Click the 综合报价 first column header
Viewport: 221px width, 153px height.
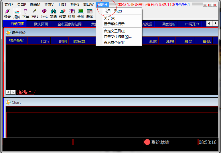coord(17,41)
